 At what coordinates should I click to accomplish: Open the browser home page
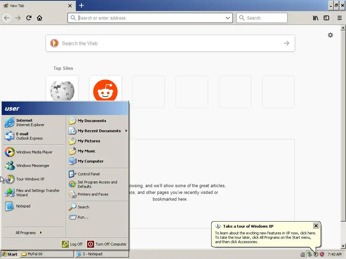[40, 18]
